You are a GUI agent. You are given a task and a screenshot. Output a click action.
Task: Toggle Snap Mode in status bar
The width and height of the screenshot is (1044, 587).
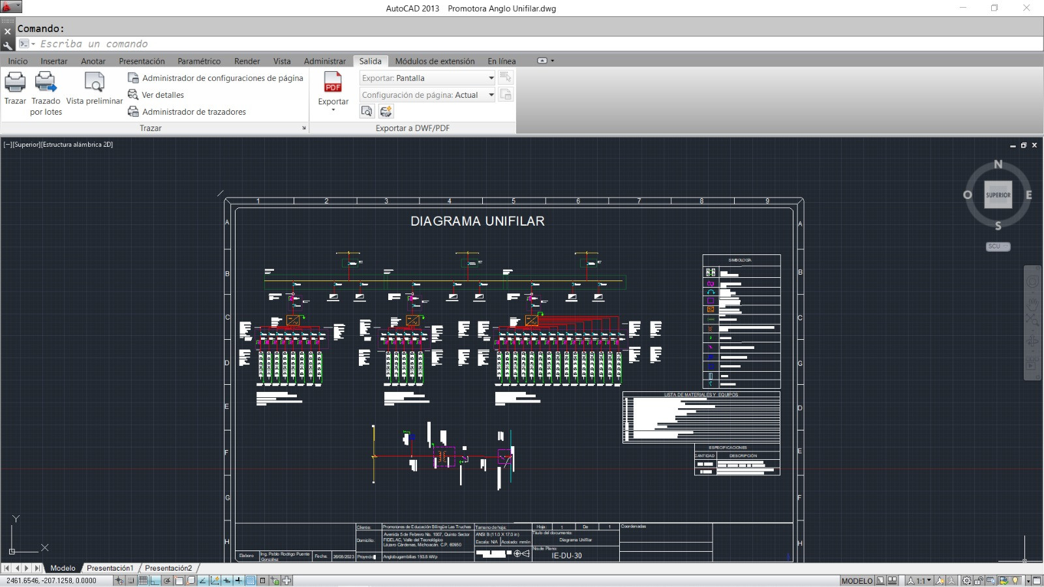point(130,580)
